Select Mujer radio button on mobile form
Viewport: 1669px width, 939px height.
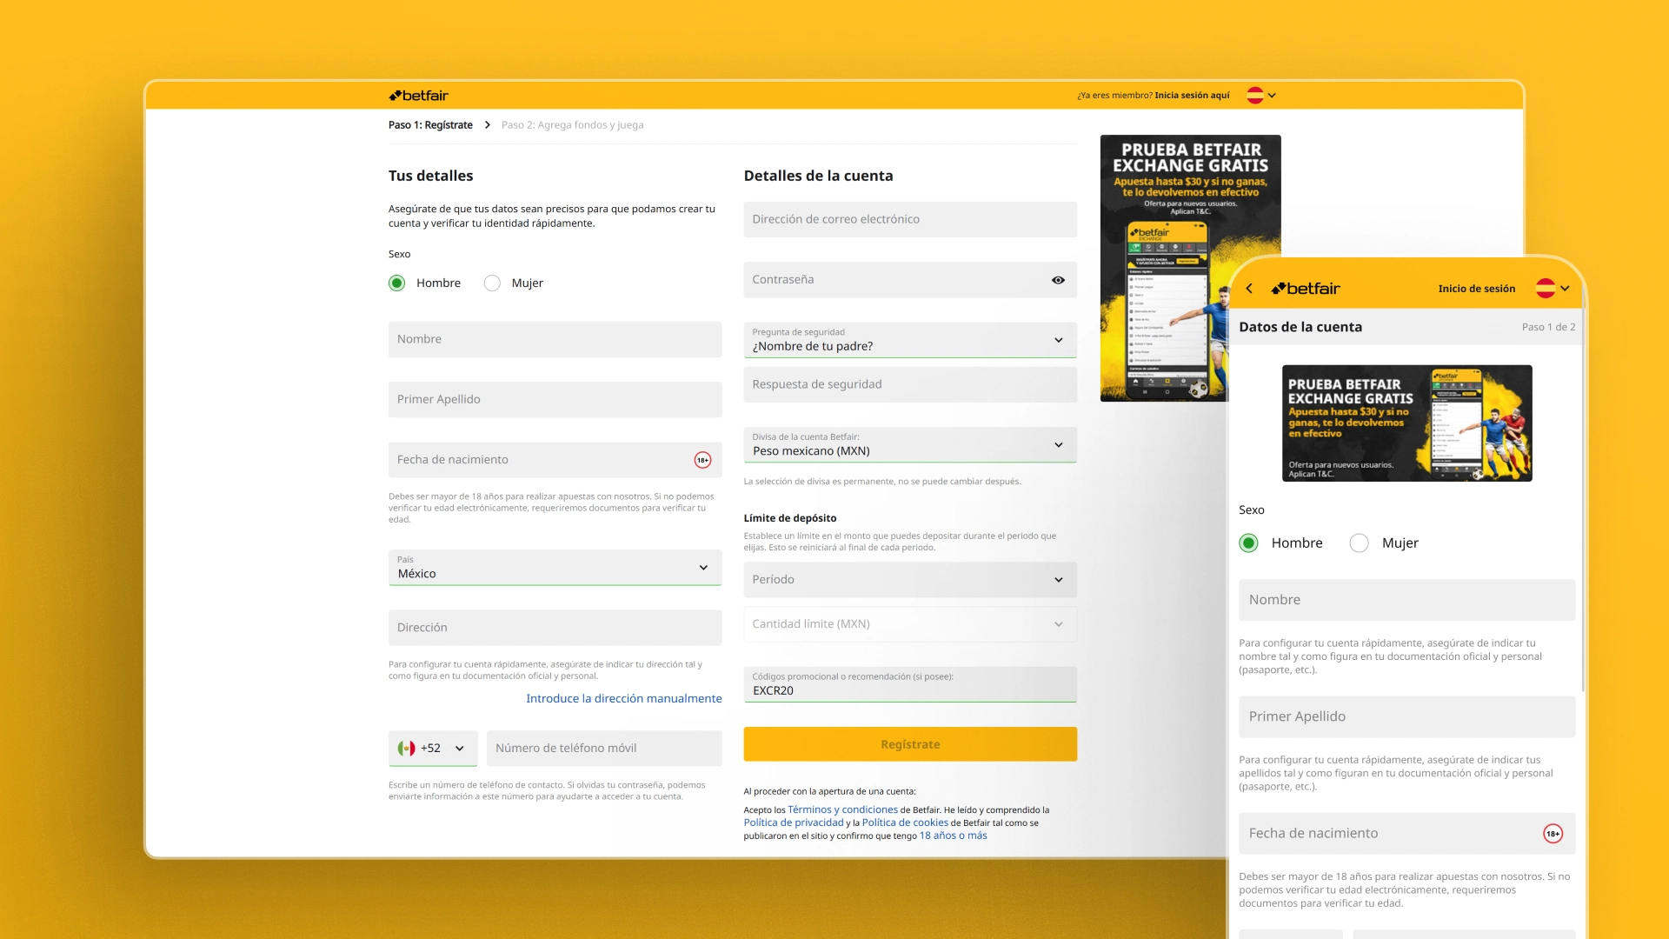point(1360,543)
